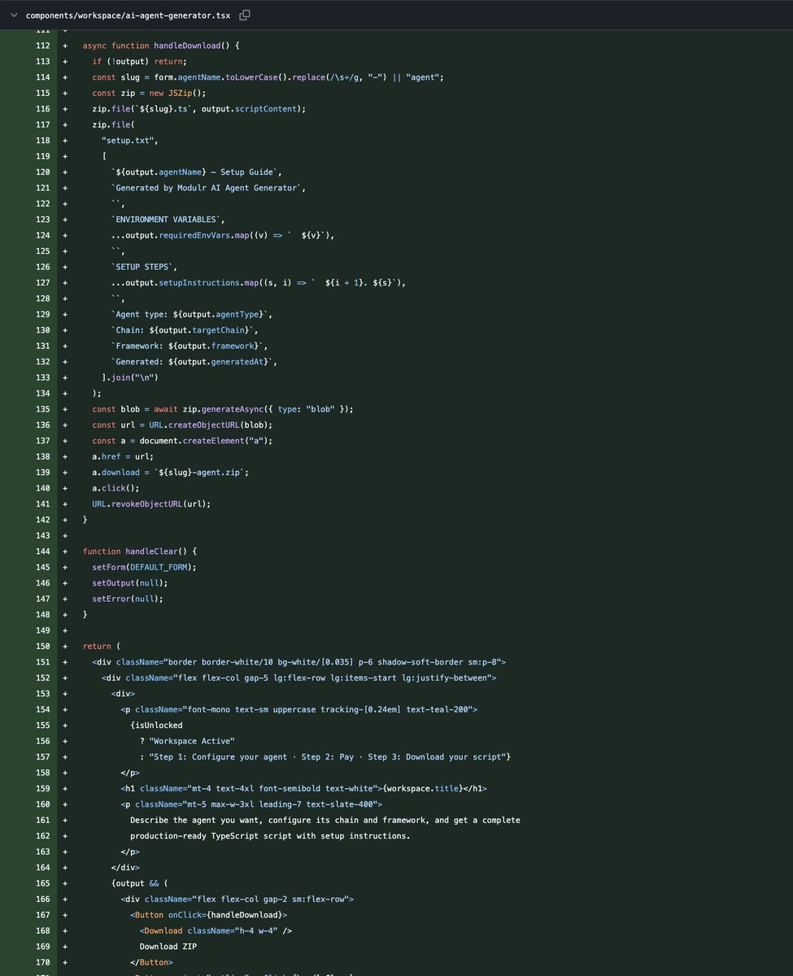
Task: Click the setError(null) line
Action: (128, 599)
